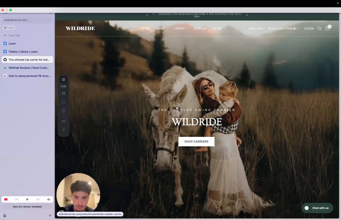
Task: Restart the Loom recording
Action: [x=64, y=102]
